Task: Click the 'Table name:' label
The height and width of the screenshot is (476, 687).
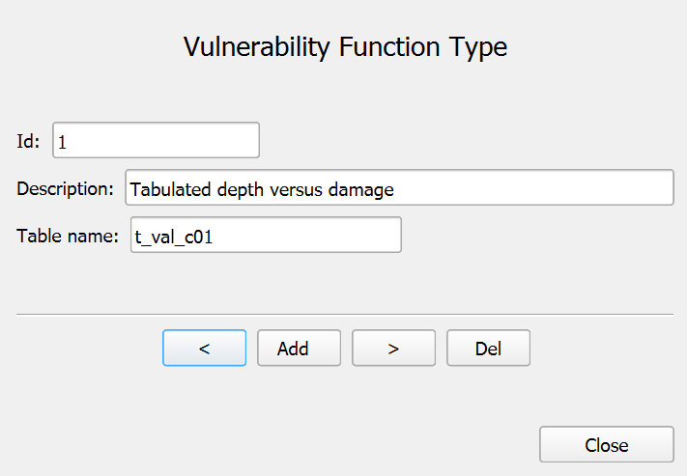Action: point(67,235)
